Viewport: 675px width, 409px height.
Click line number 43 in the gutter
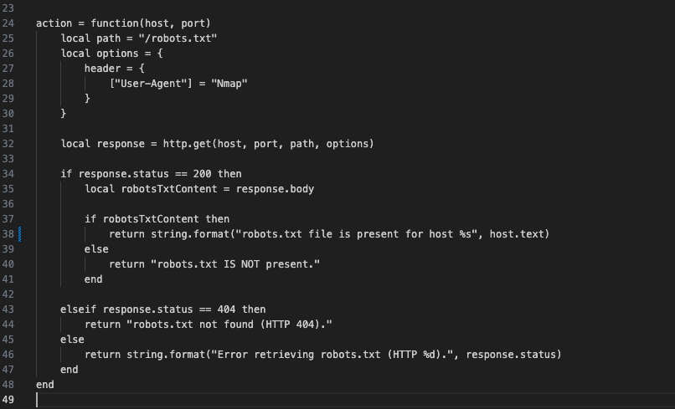click(8, 309)
